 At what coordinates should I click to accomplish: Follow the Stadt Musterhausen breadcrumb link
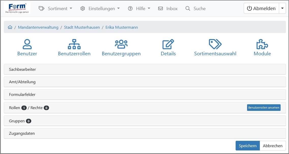(x=82, y=27)
